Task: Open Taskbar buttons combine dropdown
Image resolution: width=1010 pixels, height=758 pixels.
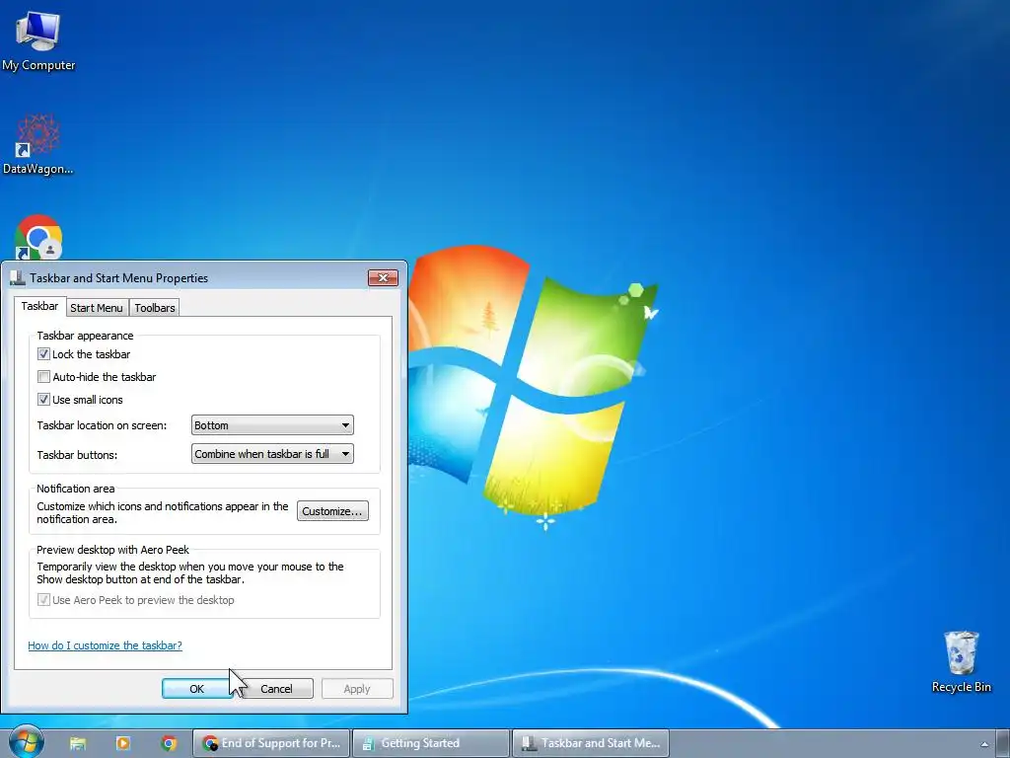Action: pos(272,454)
